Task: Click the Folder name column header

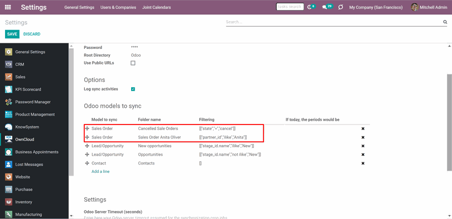Action: [x=150, y=120]
